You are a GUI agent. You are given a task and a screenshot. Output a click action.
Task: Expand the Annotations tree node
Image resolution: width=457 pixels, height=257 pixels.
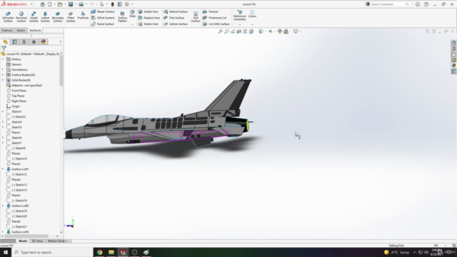tap(3, 70)
